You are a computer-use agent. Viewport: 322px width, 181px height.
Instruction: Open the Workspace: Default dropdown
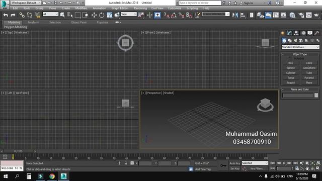click(x=26, y=3)
